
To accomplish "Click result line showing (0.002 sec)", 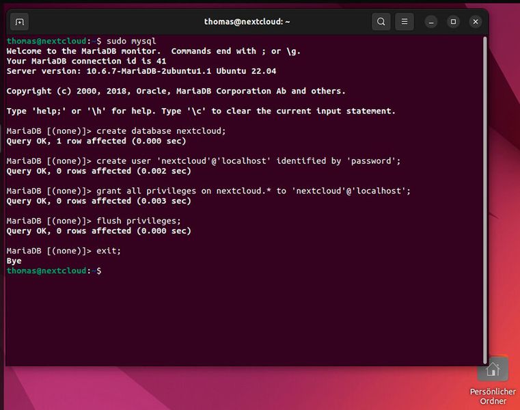I will 99,171.
